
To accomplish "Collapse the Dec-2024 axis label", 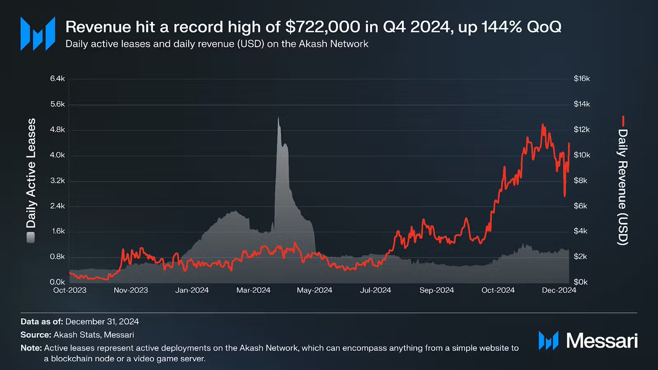I will tap(560, 289).
